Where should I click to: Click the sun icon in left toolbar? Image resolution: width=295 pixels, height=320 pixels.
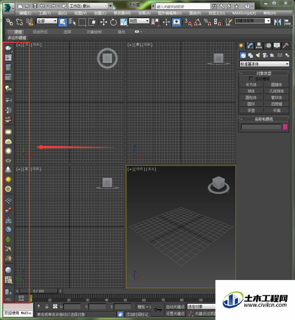[8, 179]
